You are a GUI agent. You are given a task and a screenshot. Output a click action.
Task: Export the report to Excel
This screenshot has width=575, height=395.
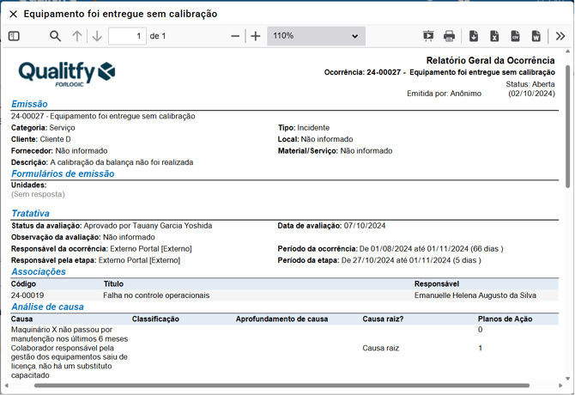click(494, 36)
